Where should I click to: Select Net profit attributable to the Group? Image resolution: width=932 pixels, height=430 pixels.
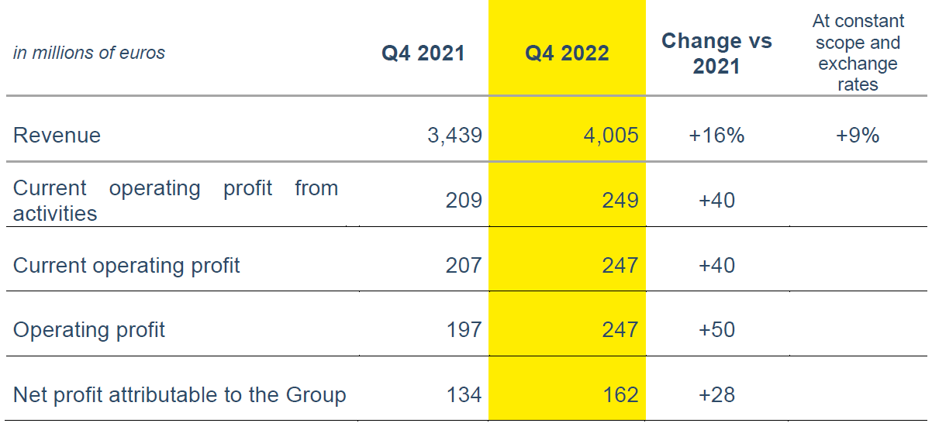[x=179, y=395]
